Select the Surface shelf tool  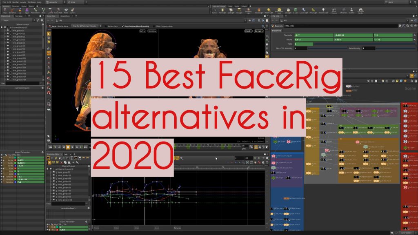point(73,11)
